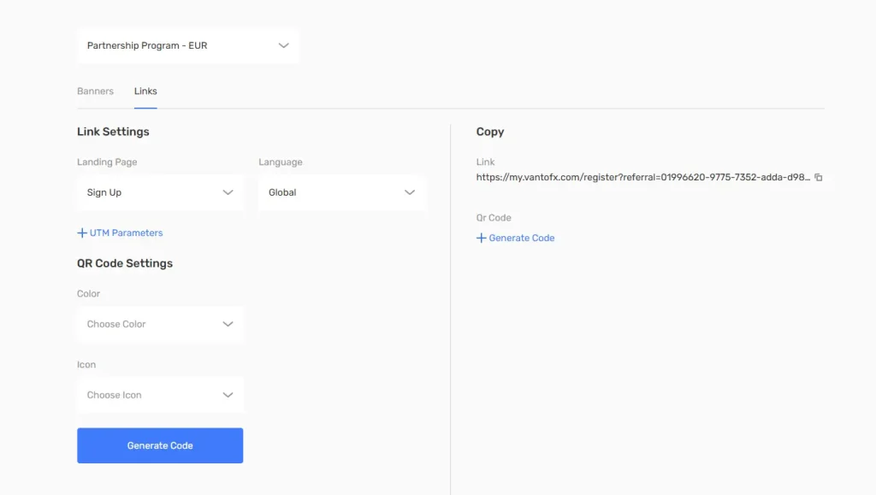
Task: Select the Links tab
Action: click(x=145, y=91)
